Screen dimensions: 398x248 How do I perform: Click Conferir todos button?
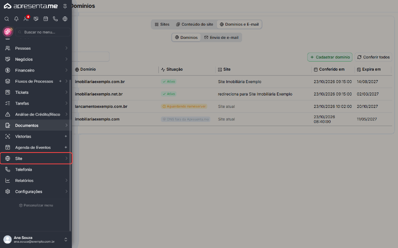pos(374,57)
